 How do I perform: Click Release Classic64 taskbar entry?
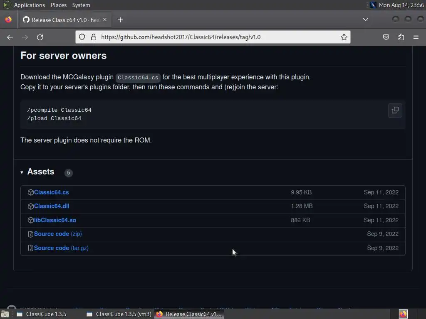(x=189, y=314)
